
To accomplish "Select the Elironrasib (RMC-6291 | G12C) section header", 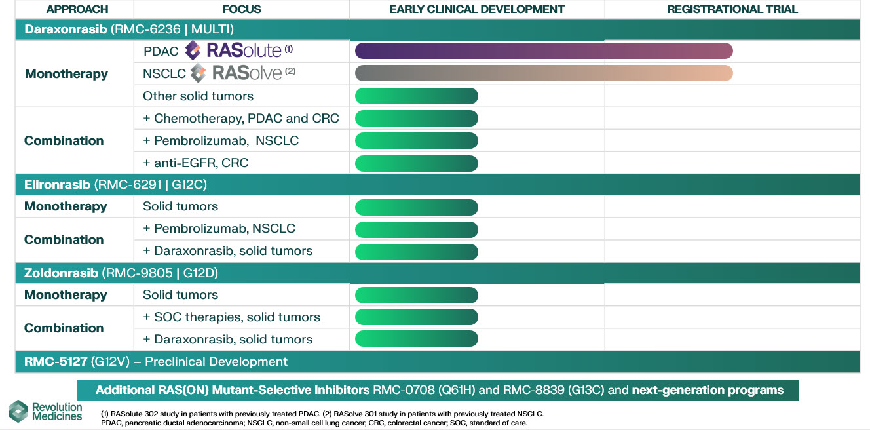I will click(x=116, y=185).
